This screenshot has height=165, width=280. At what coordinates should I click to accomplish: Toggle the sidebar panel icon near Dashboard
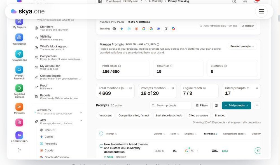100,1
